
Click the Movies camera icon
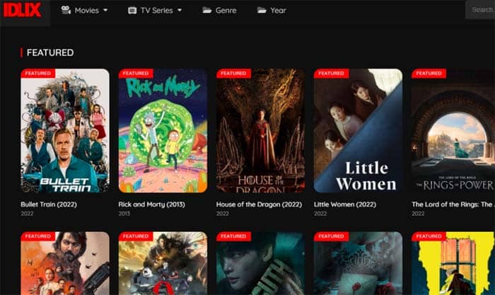pyautogui.click(x=66, y=11)
